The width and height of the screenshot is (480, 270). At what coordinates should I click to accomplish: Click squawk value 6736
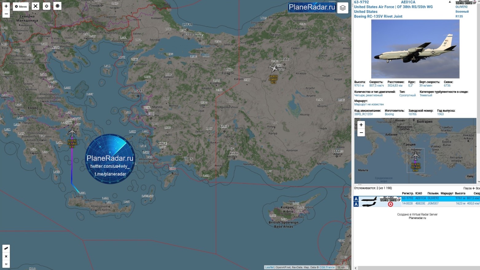tap(447, 85)
